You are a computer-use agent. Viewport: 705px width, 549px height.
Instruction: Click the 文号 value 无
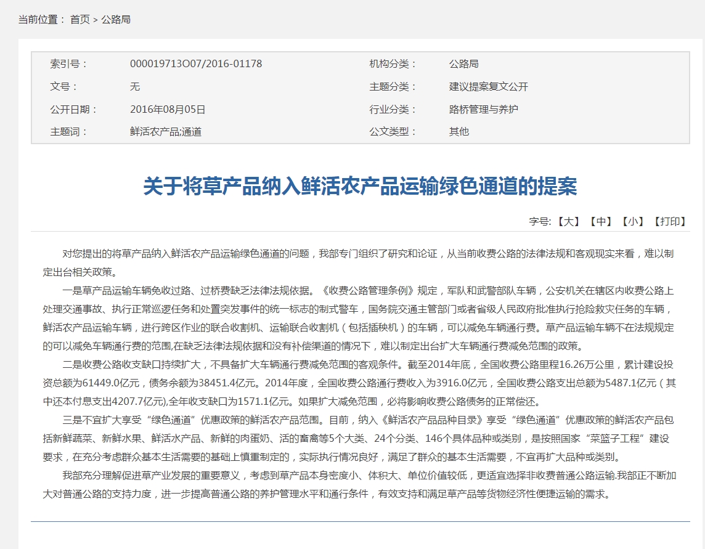click(135, 87)
